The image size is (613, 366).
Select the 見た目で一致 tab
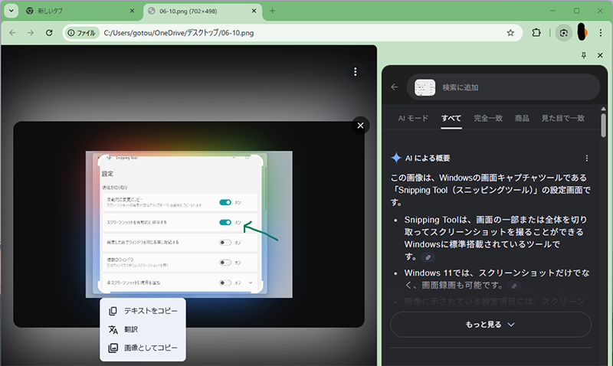coord(562,119)
